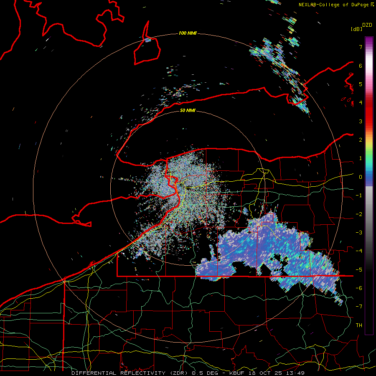Click the -2 value on the color scale
Screen dimensions: 376x376
[x=359, y=214]
